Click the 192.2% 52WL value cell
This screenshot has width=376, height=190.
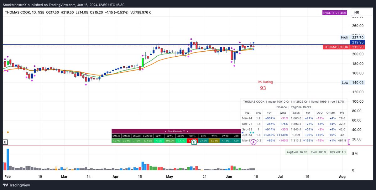click(x=170, y=141)
